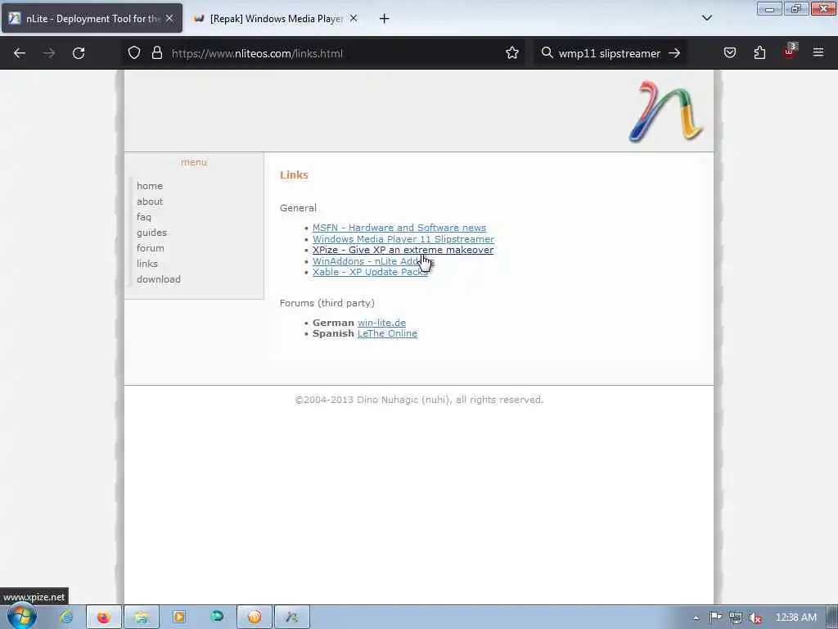Screen dimensions: 838x629
Task: Close the [Repak] Windows Media Player tab
Action: 354,18
